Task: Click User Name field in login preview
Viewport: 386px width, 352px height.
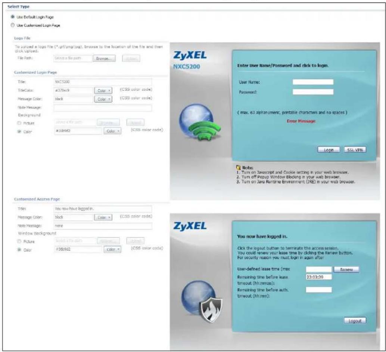Action: click(x=313, y=82)
